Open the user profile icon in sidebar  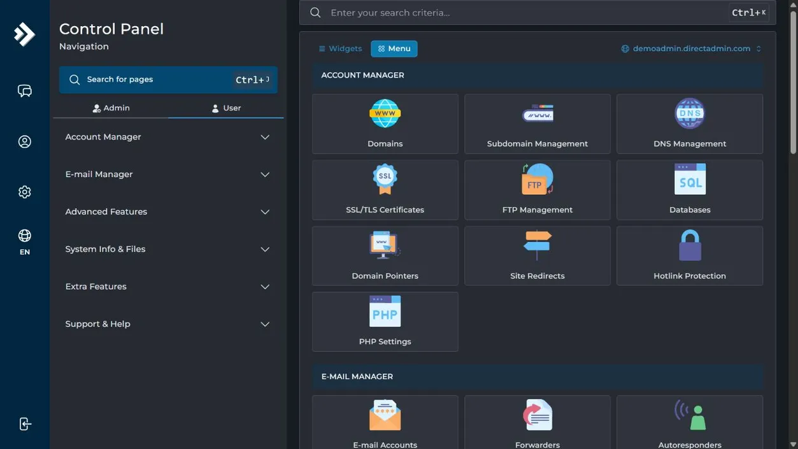[24, 141]
